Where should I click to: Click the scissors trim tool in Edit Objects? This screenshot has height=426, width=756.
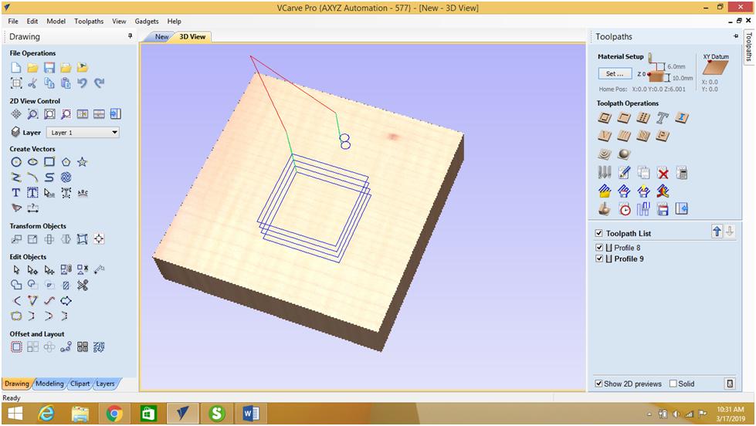pyautogui.click(x=83, y=286)
